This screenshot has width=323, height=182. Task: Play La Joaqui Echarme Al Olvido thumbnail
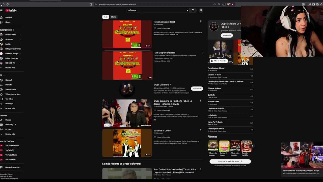pyautogui.click(x=127, y=113)
